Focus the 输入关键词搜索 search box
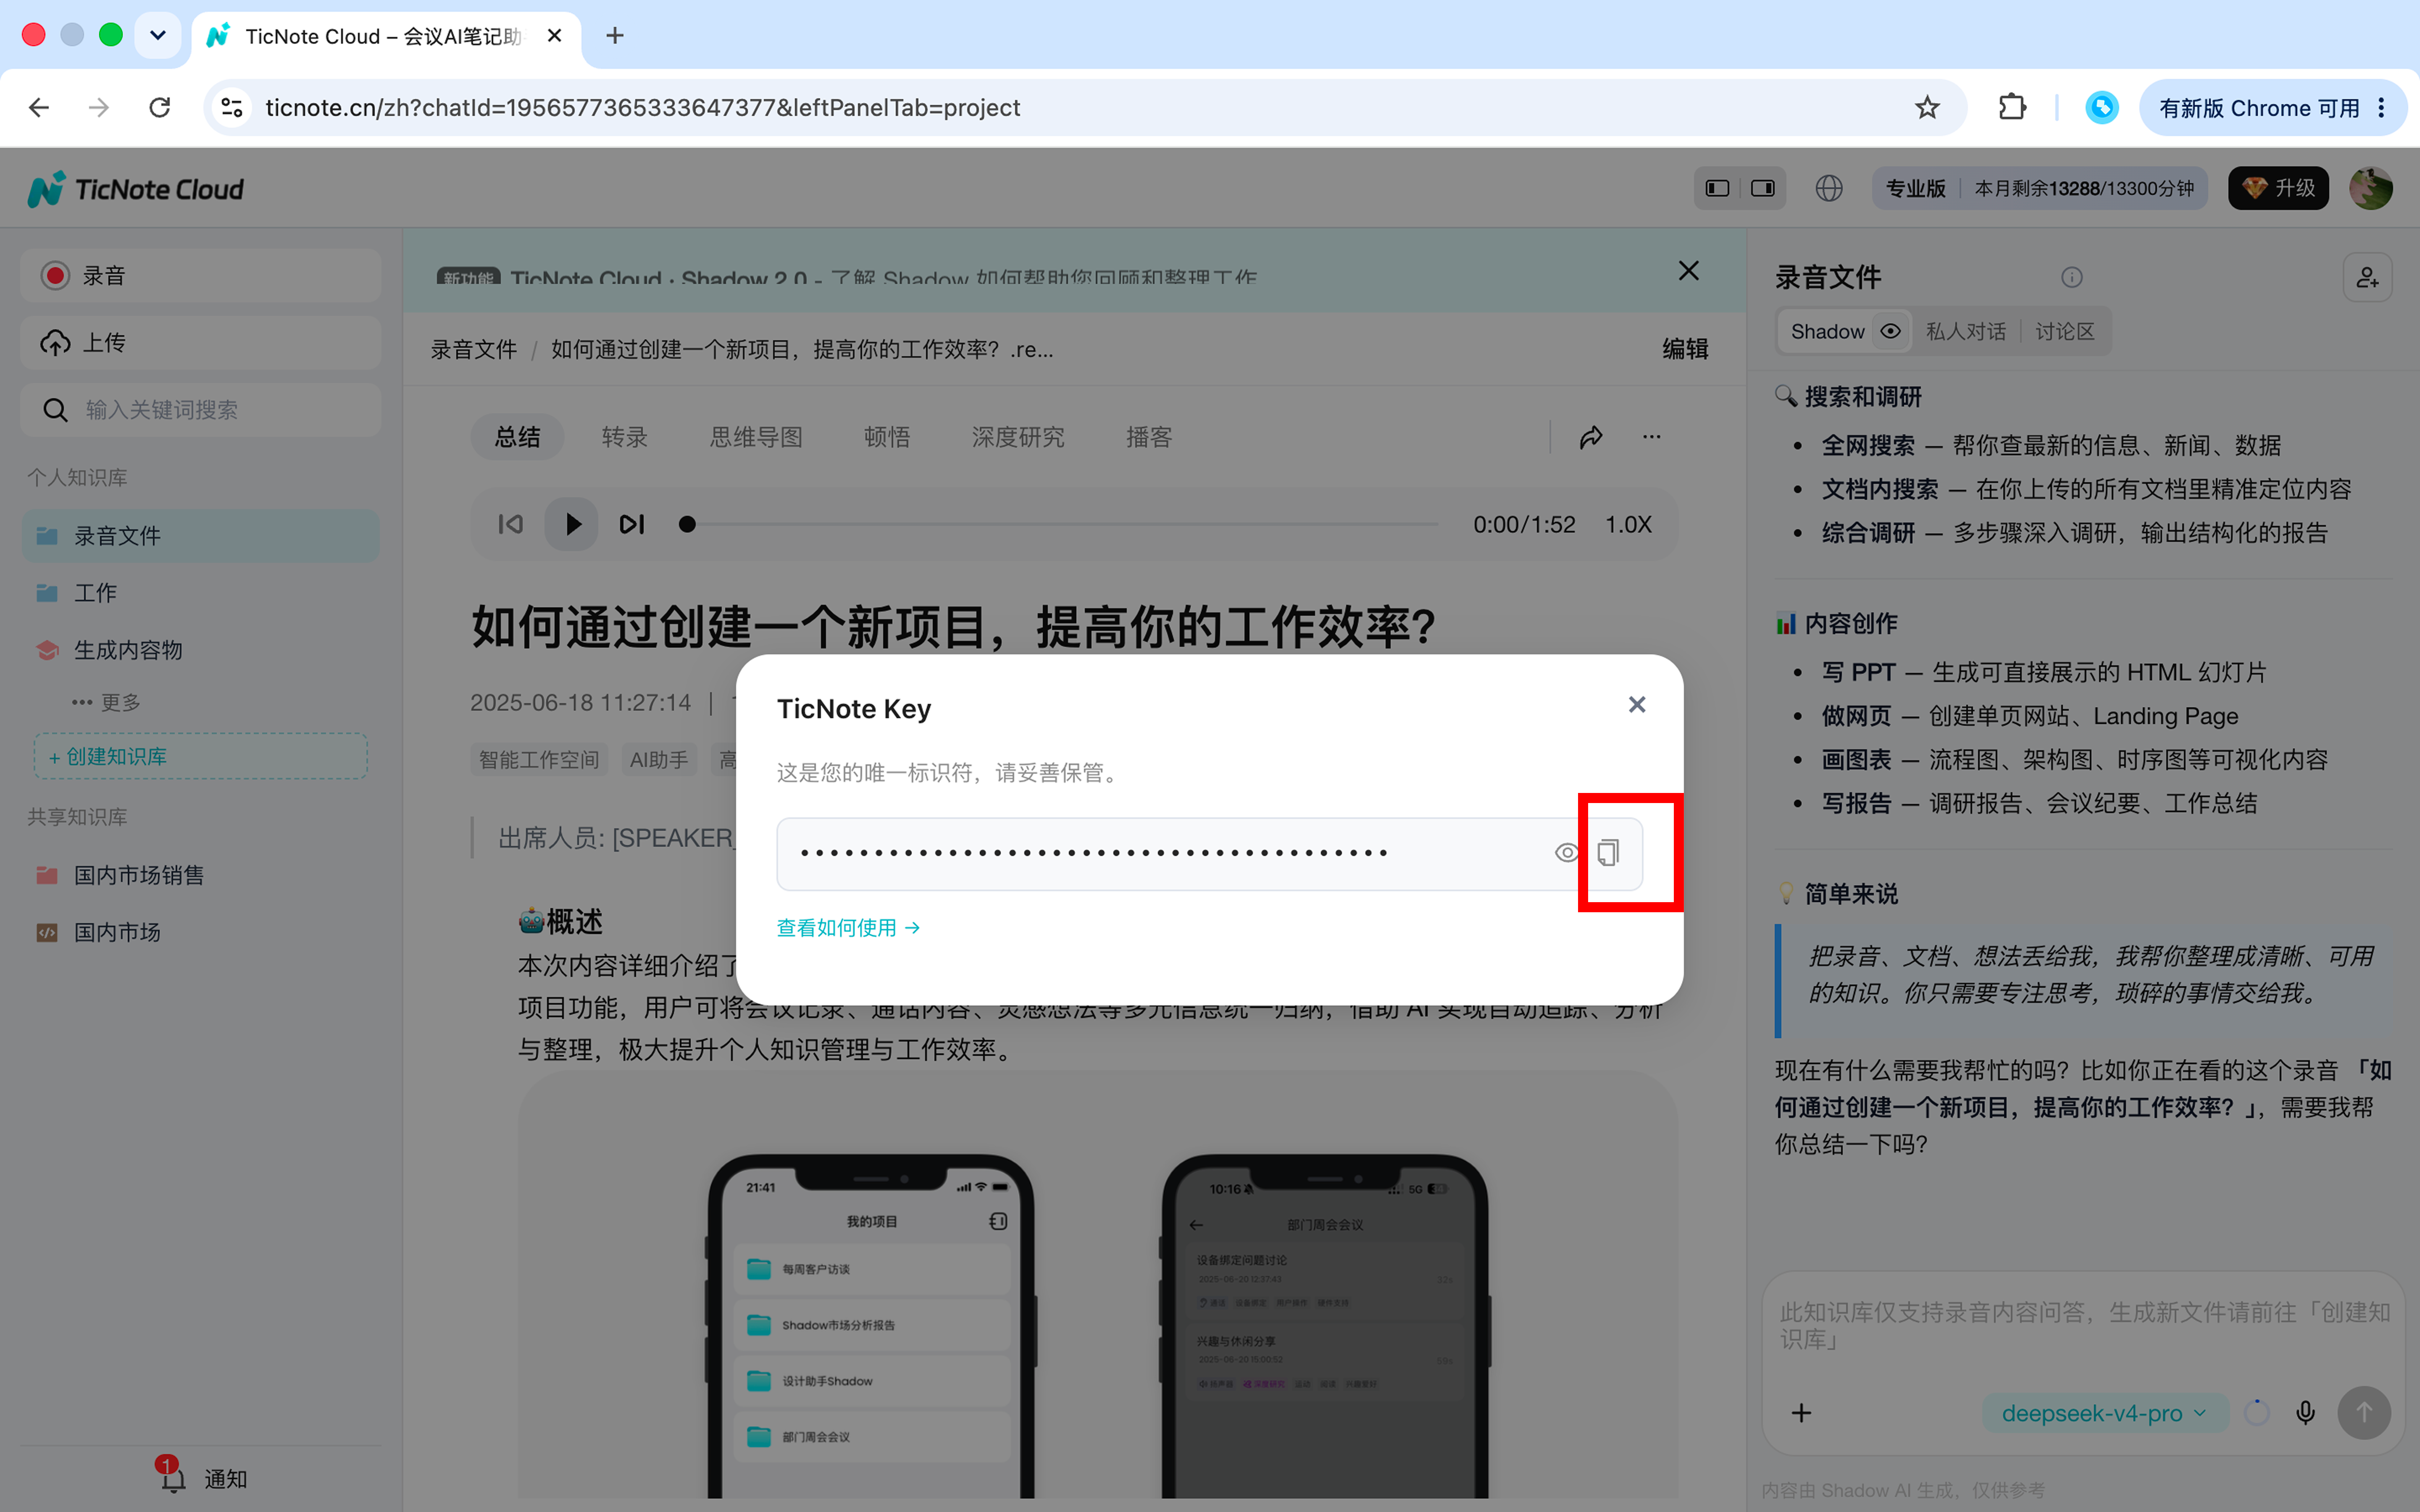This screenshot has width=2420, height=1512. click(x=200, y=410)
